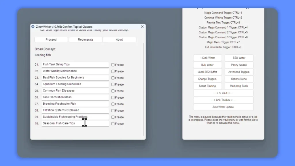Open the 1-Click Writer
Viewport: 295px width, 166px height.
207,58
